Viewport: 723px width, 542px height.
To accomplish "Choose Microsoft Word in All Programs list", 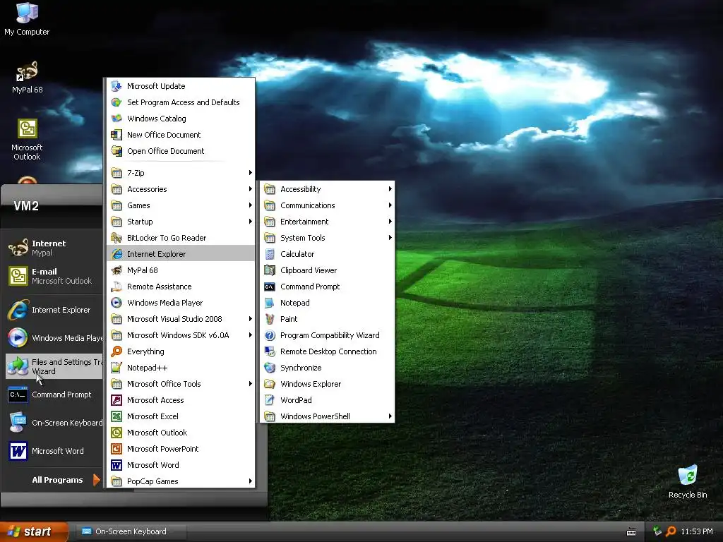I will (x=181, y=465).
